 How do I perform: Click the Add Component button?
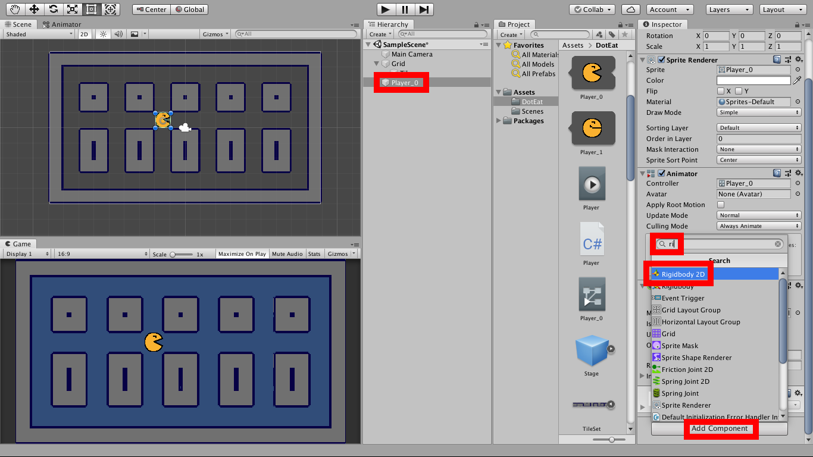tap(719, 428)
